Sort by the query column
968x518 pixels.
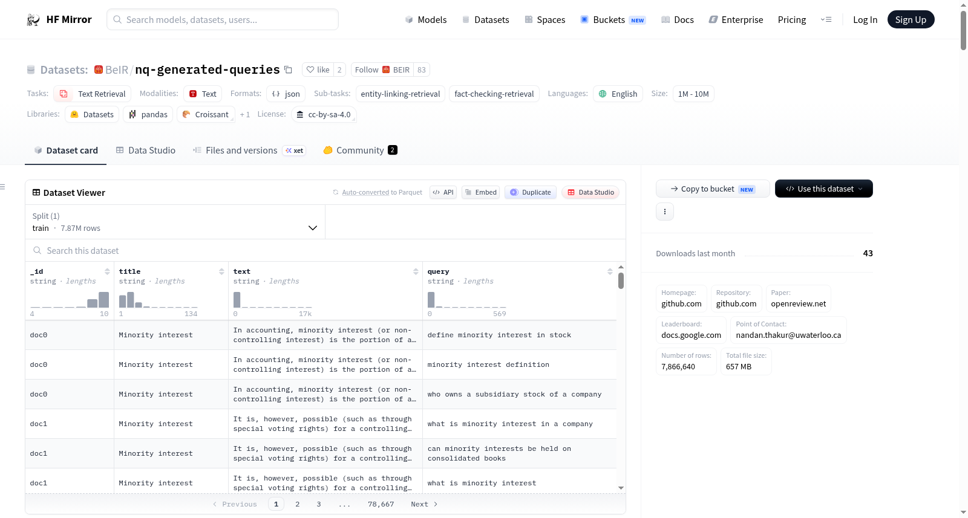[610, 271]
